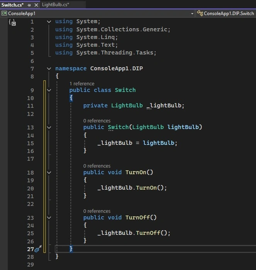Click the C# project icon beside ConsoleApp1
256x270 pixels.
pos(4,13)
